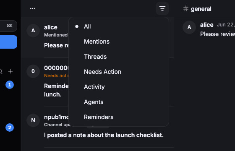235x151 pixels.
Task: Click the three-dots more options icon
Action: pos(33,8)
